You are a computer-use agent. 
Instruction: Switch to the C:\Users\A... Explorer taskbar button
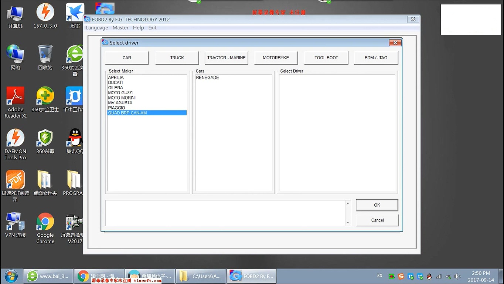tap(201, 276)
